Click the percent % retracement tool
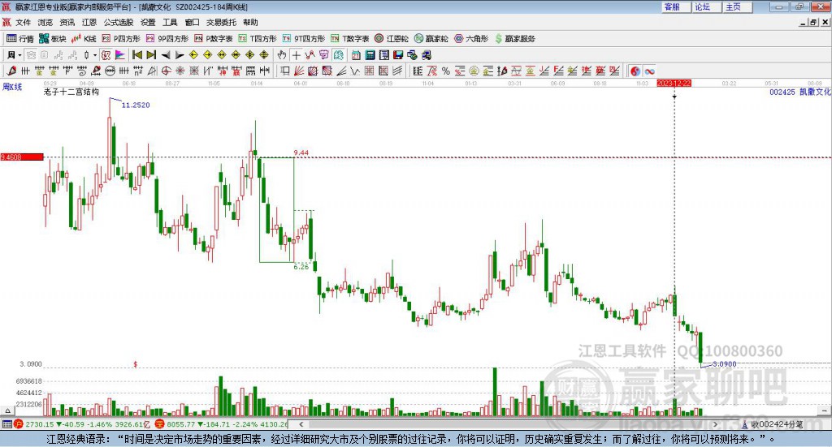 click(446, 71)
